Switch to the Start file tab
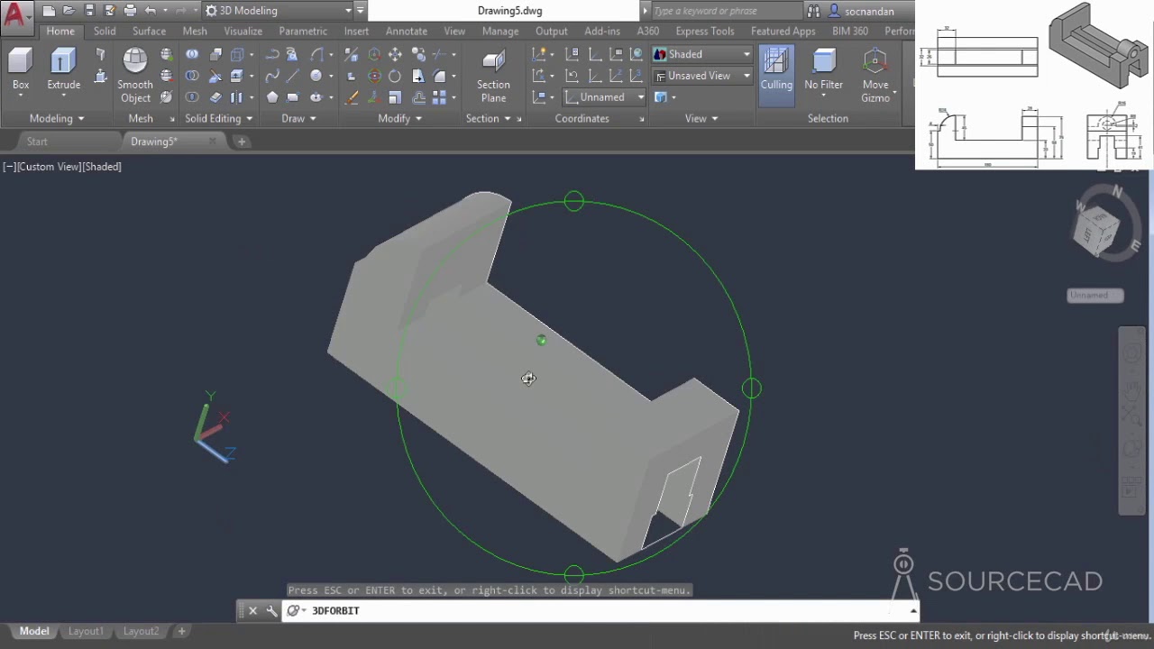The width and height of the screenshot is (1154, 649). (37, 142)
